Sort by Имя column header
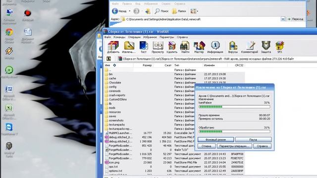 click(119, 65)
